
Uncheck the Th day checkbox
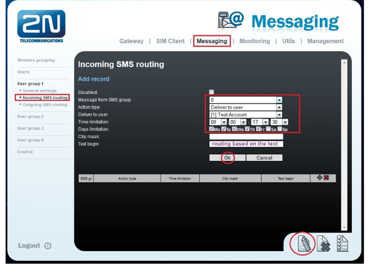[247, 129]
